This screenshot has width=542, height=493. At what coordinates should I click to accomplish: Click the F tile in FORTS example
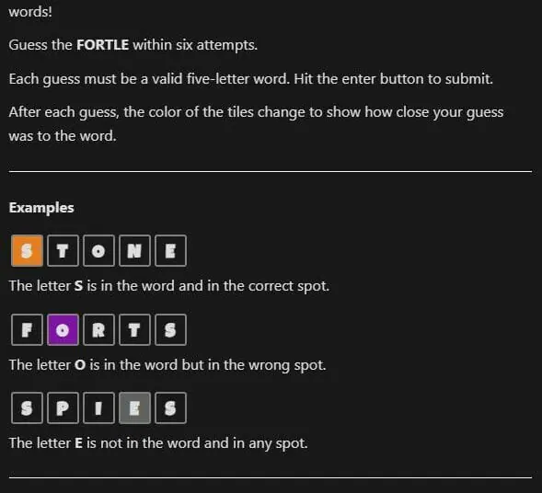click(x=27, y=330)
